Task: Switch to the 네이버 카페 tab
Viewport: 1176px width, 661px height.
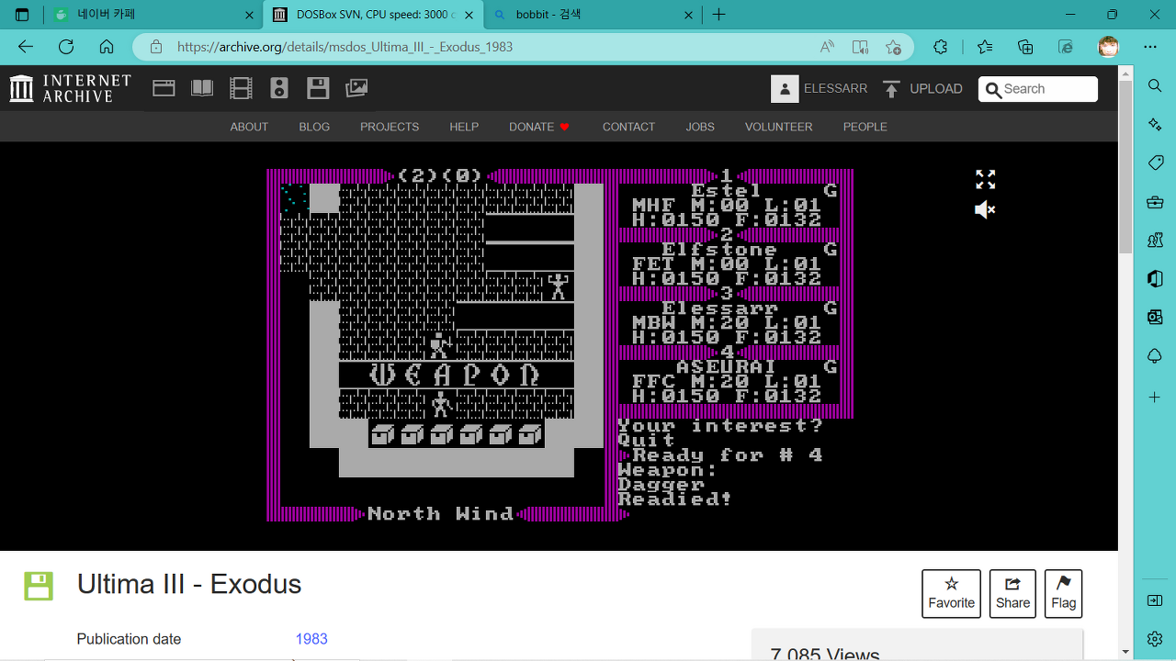Action: tap(153, 15)
